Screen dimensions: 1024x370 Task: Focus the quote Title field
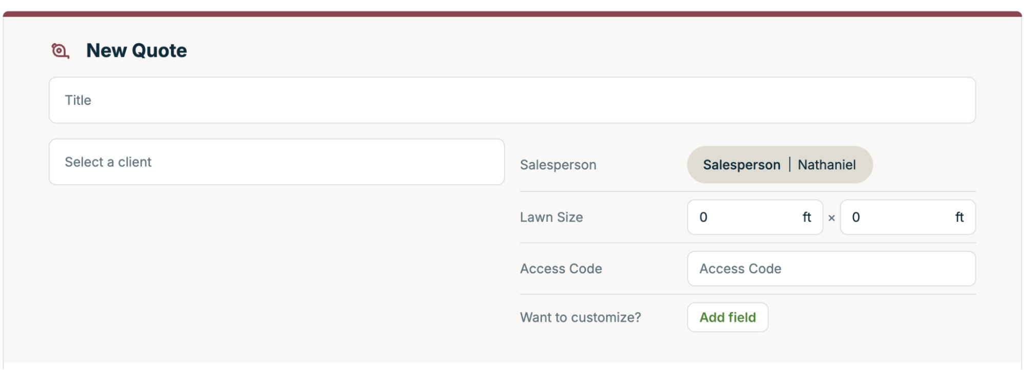[x=512, y=100]
